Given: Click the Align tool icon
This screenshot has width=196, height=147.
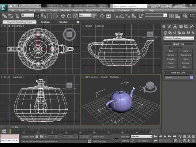Looking at the screenshot, I should [x=178, y=16].
